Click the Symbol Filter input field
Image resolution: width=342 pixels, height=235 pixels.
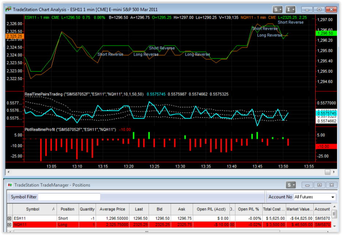69,197
